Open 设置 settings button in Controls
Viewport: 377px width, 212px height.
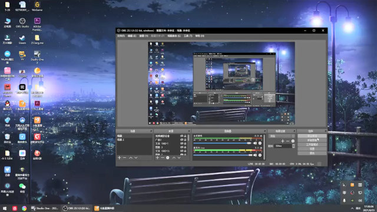coord(312,149)
